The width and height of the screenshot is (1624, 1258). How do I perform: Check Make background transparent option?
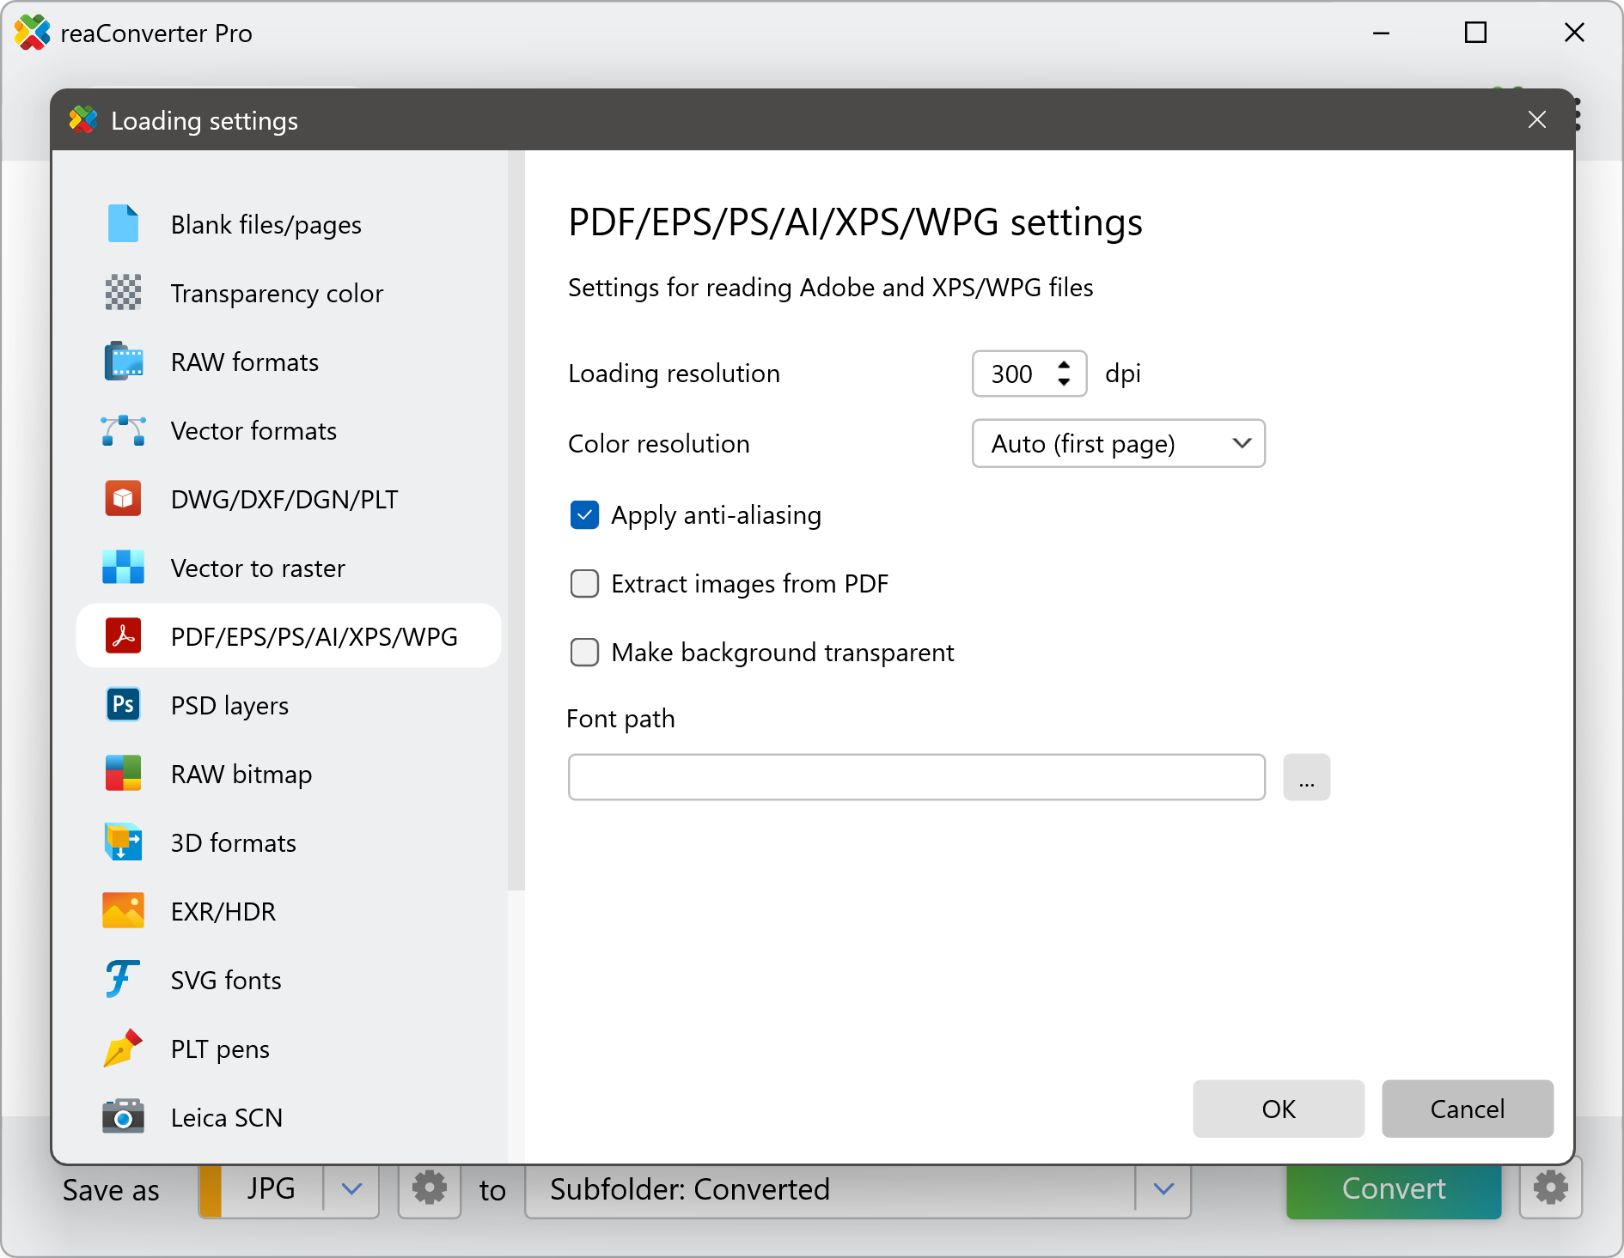(x=584, y=653)
